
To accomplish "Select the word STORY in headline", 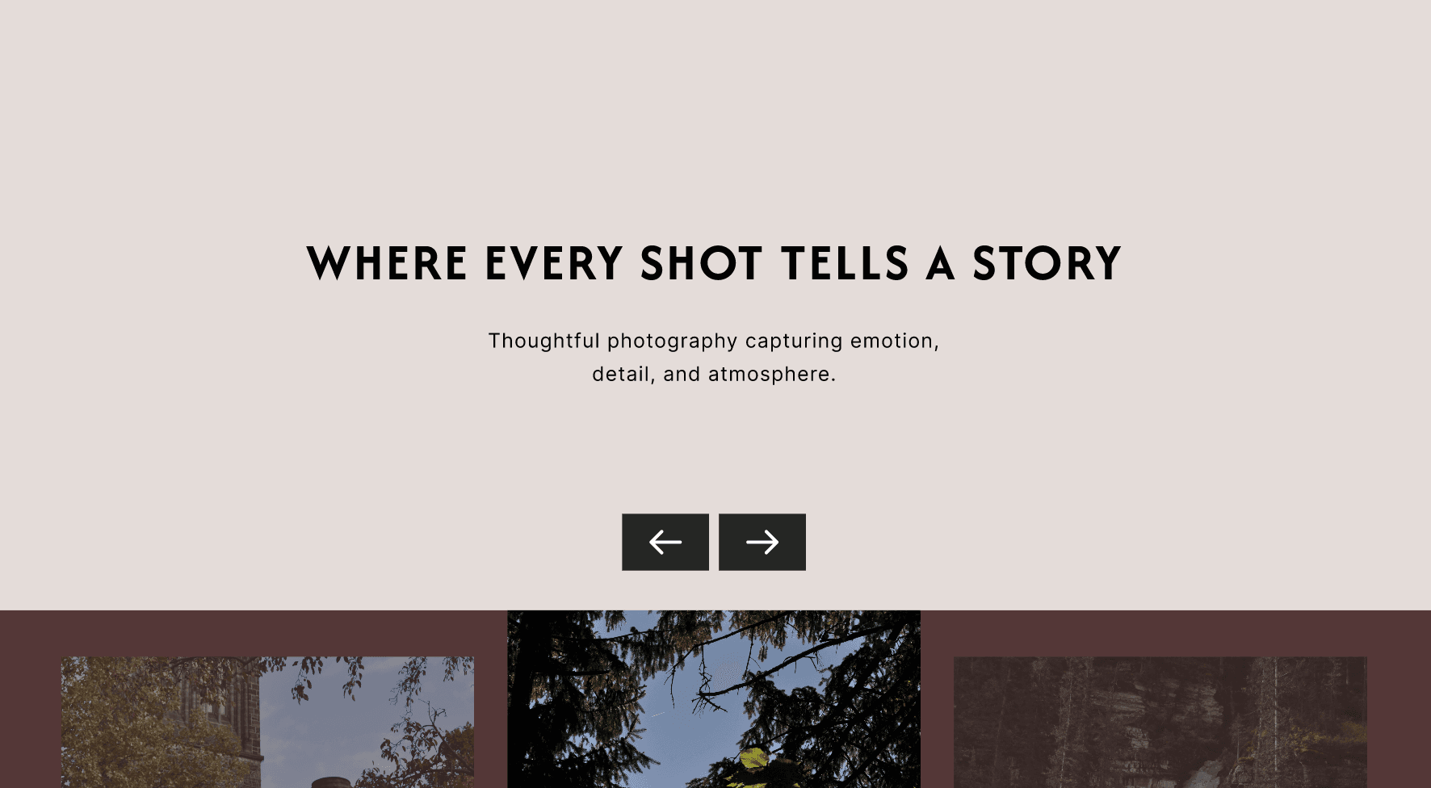I will tap(1047, 264).
